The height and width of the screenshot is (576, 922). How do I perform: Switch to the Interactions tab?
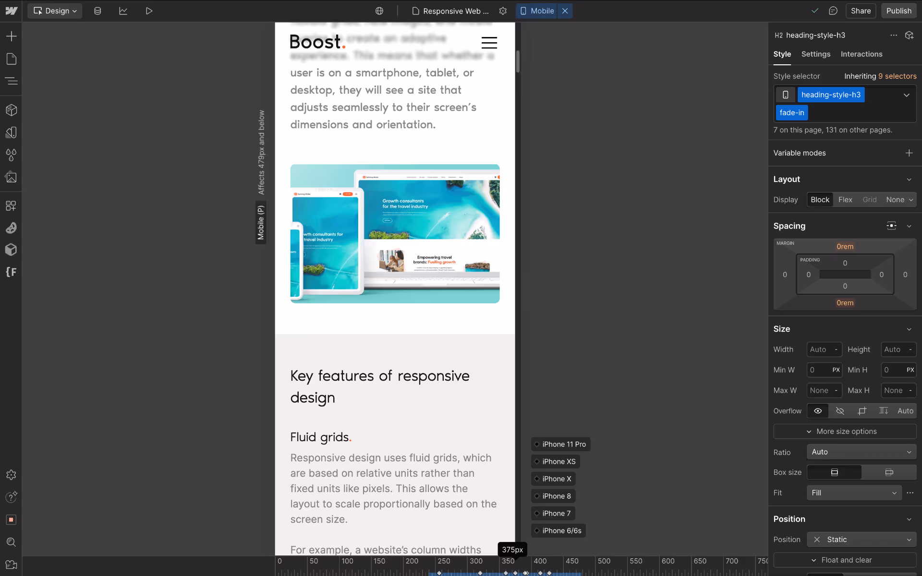coord(861,54)
